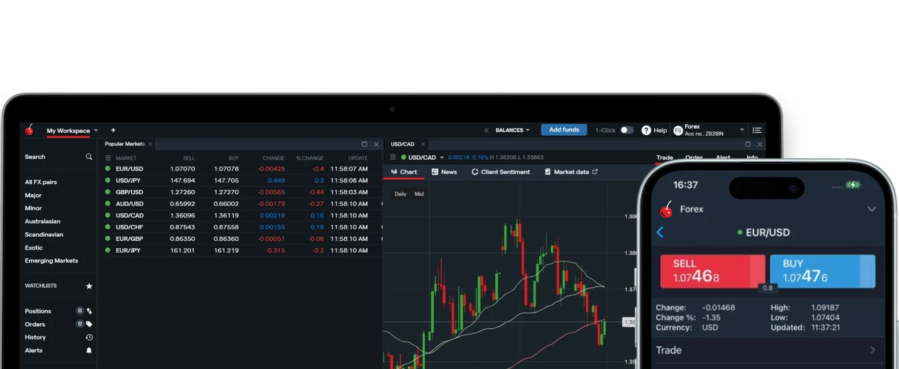Switch to the My Workspace tab
This screenshot has height=369, width=899.
click(x=68, y=131)
